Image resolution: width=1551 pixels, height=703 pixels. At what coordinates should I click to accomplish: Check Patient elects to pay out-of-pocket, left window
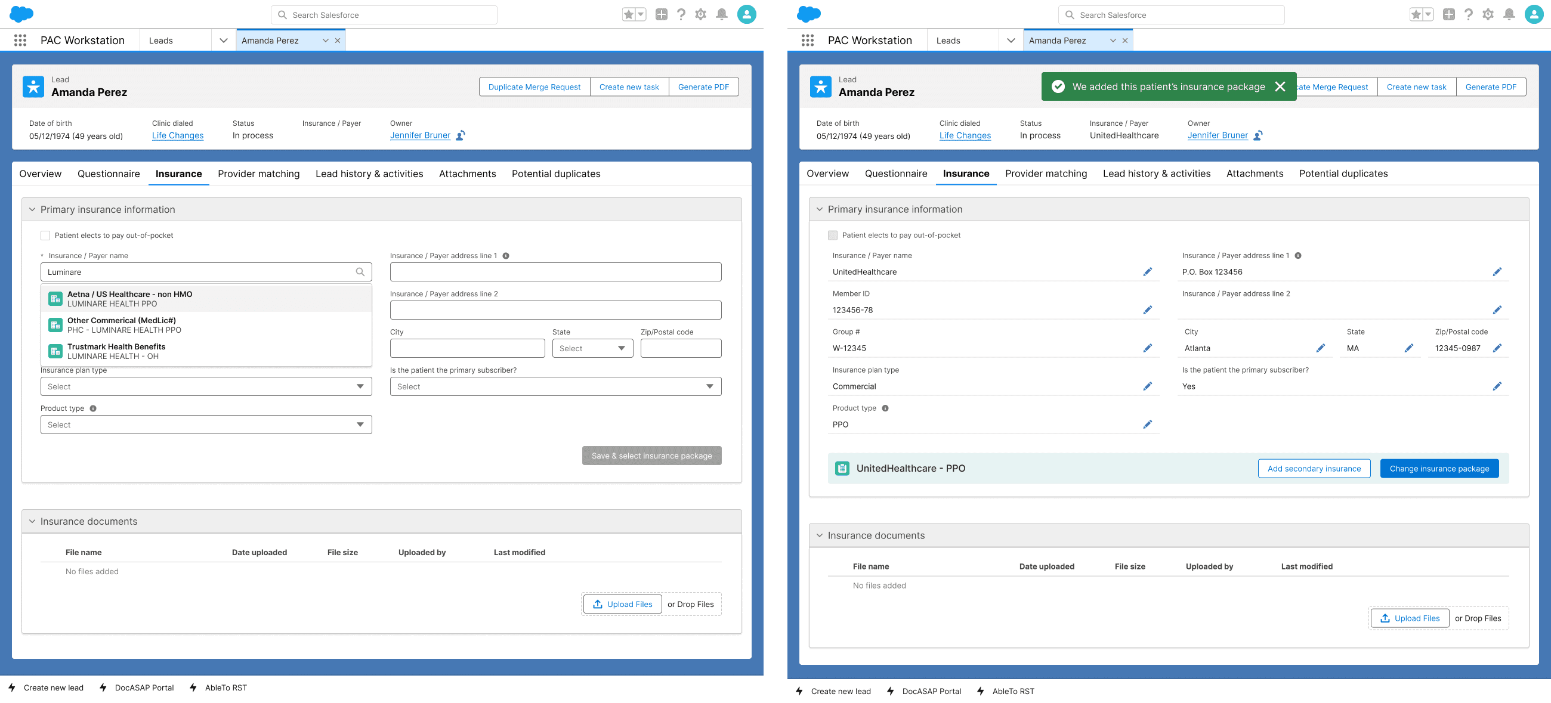click(x=45, y=236)
